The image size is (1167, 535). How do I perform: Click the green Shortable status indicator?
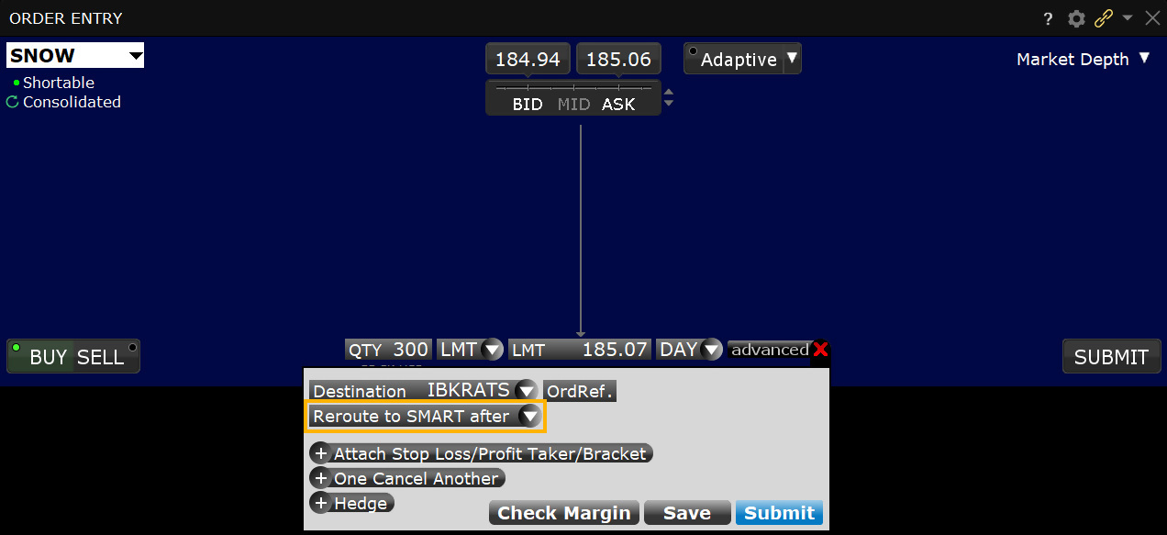coord(18,82)
